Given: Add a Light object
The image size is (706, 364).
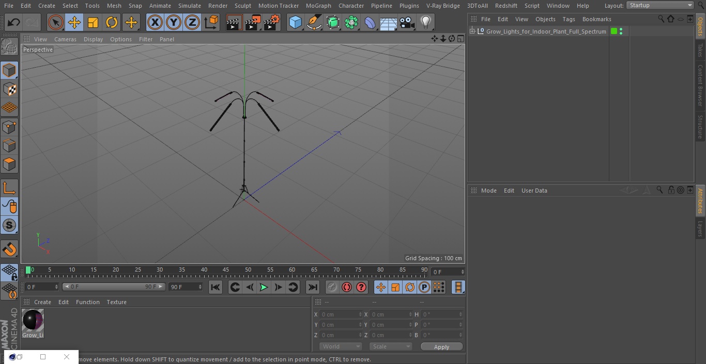Looking at the screenshot, I should coord(426,22).
